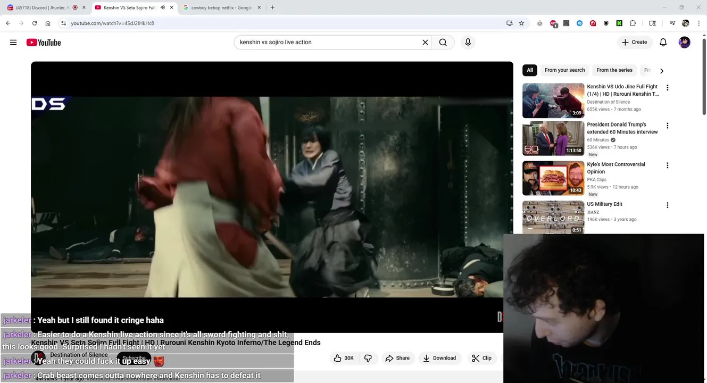Run search with magnifier button

pyautogui.click(x=443, y=43)
